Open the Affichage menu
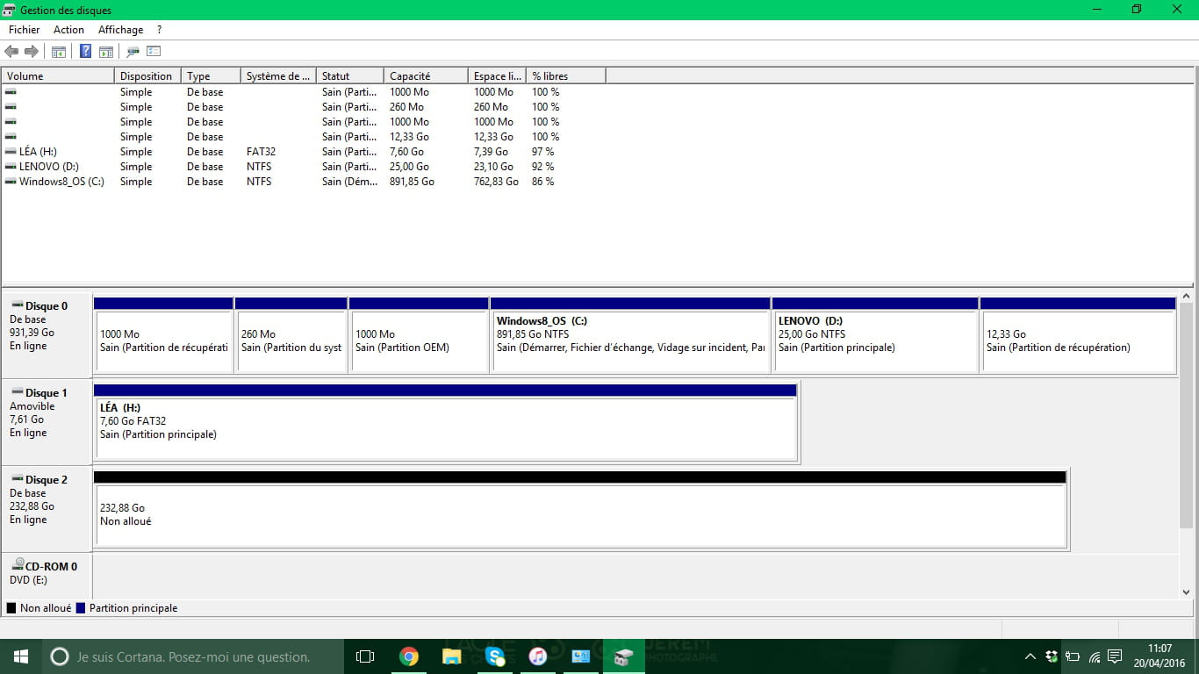 click(x=120, y=30)
